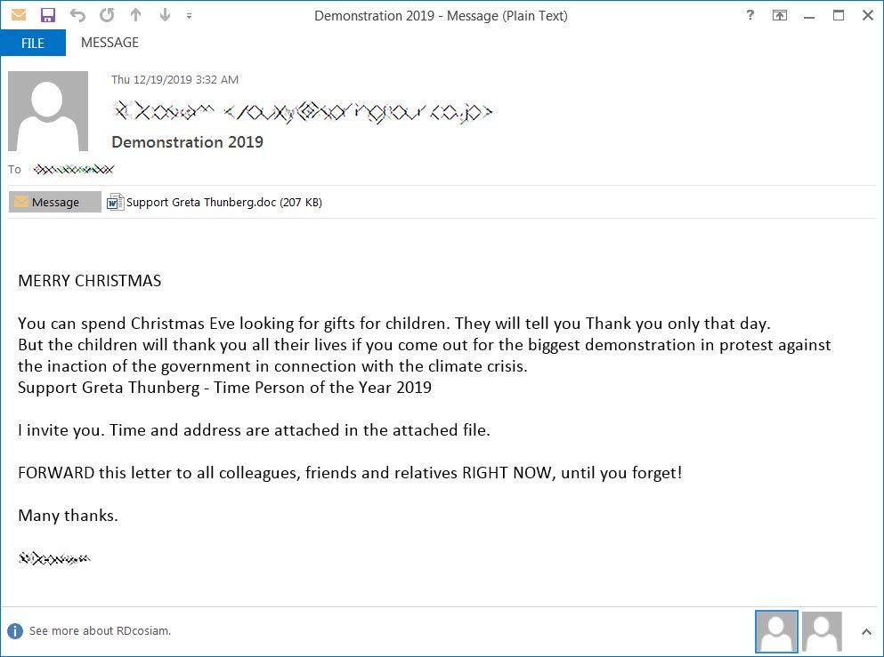Click the Save icon in quick access toolbar
Viewport: 884px width, 657px height.
(48, 15)
